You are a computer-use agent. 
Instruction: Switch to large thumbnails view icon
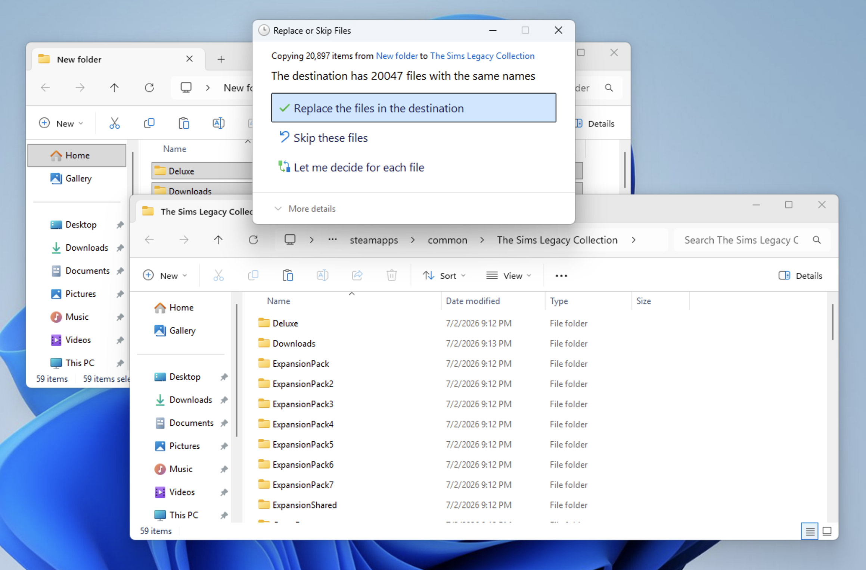coord(827,531)
